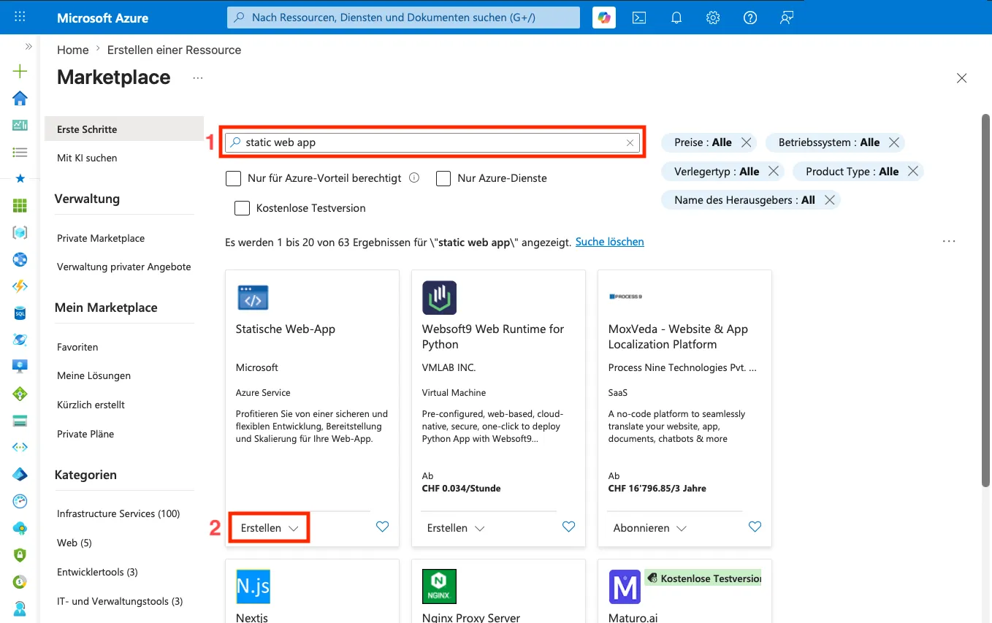Navigate to Home breadcrumb

(73, 50)
